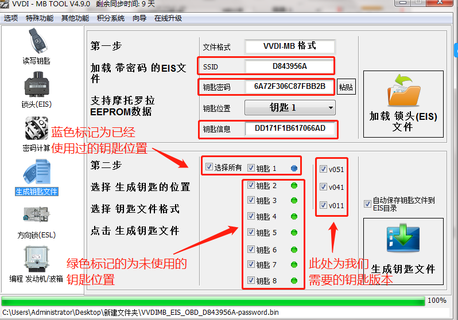Click the 第一步 heading text
This screenshot has width=458, height=320.
tap(106, 46)
